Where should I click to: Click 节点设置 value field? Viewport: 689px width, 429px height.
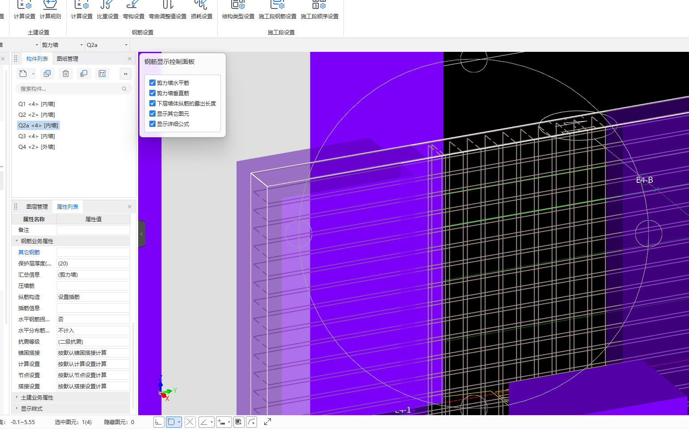click(93, 375)
